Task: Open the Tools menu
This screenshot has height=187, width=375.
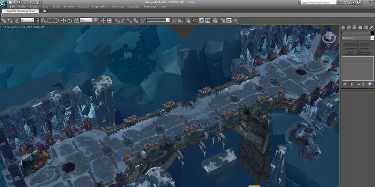Action: point(22,7)
